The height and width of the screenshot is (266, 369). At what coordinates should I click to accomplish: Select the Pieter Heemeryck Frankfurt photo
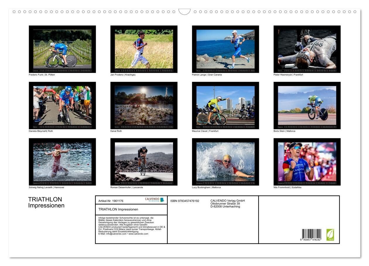tap(307, 49)
